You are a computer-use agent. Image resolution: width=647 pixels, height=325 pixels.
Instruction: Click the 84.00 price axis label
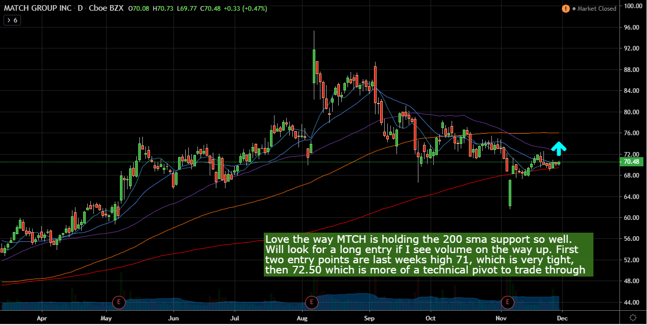click(633, 91)
